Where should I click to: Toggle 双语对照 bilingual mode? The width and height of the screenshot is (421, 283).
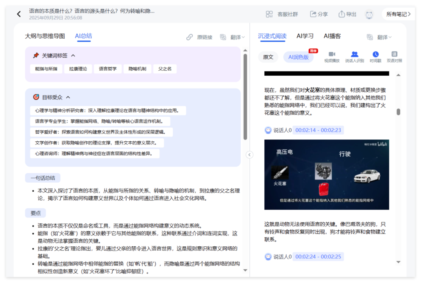point(394,54)
